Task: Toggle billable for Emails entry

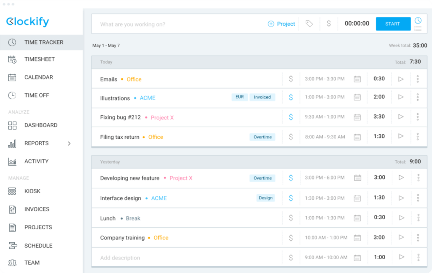Action: coord(291,79)
